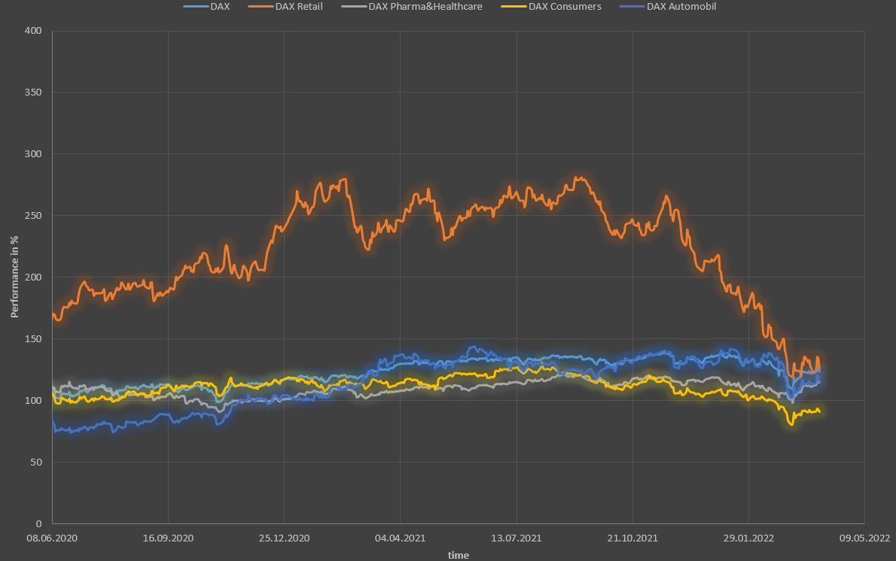
Task: Select the 'Performance in %' axis title
Action: coord(15,277)
